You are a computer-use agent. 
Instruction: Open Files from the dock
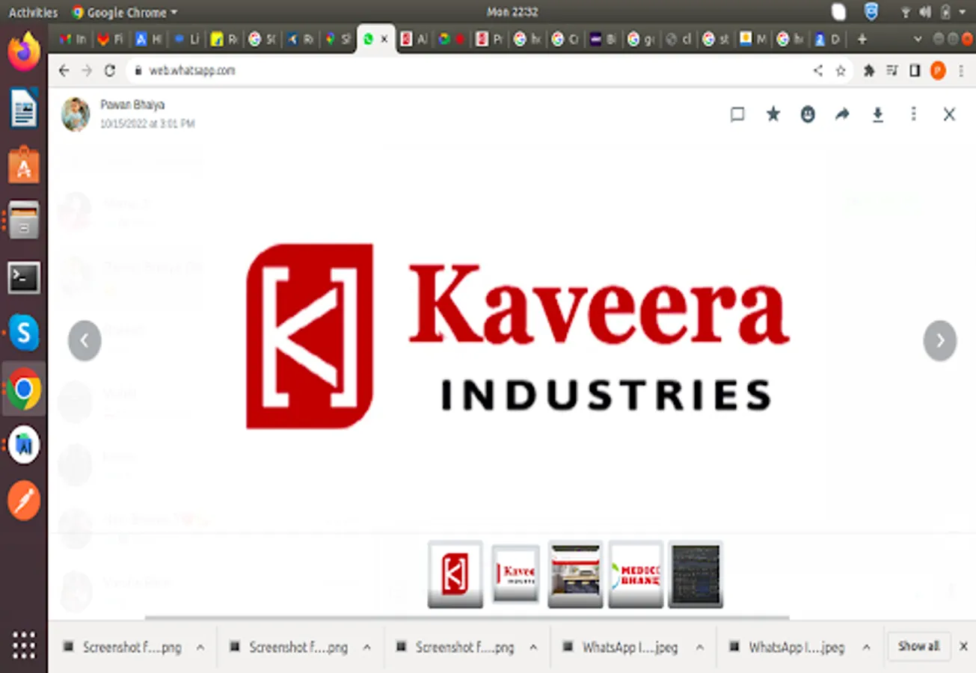24,220
